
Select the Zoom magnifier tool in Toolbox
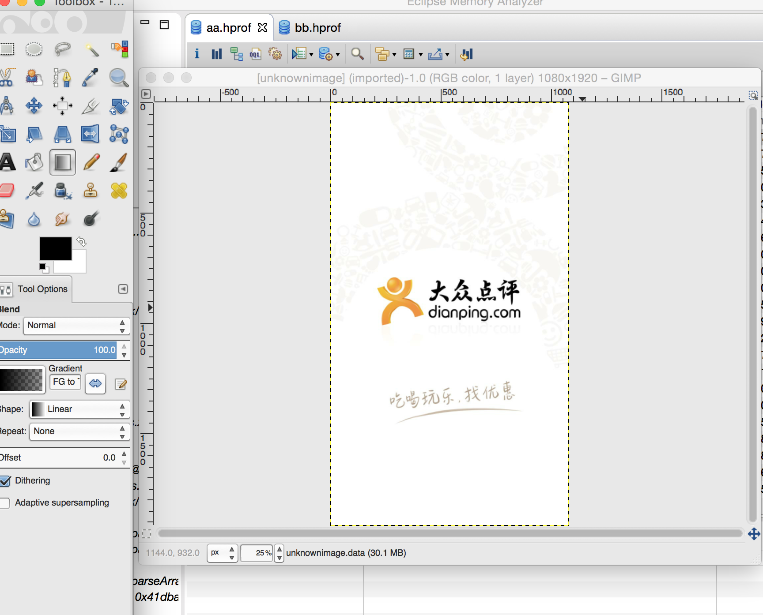[x=119, y=78]
